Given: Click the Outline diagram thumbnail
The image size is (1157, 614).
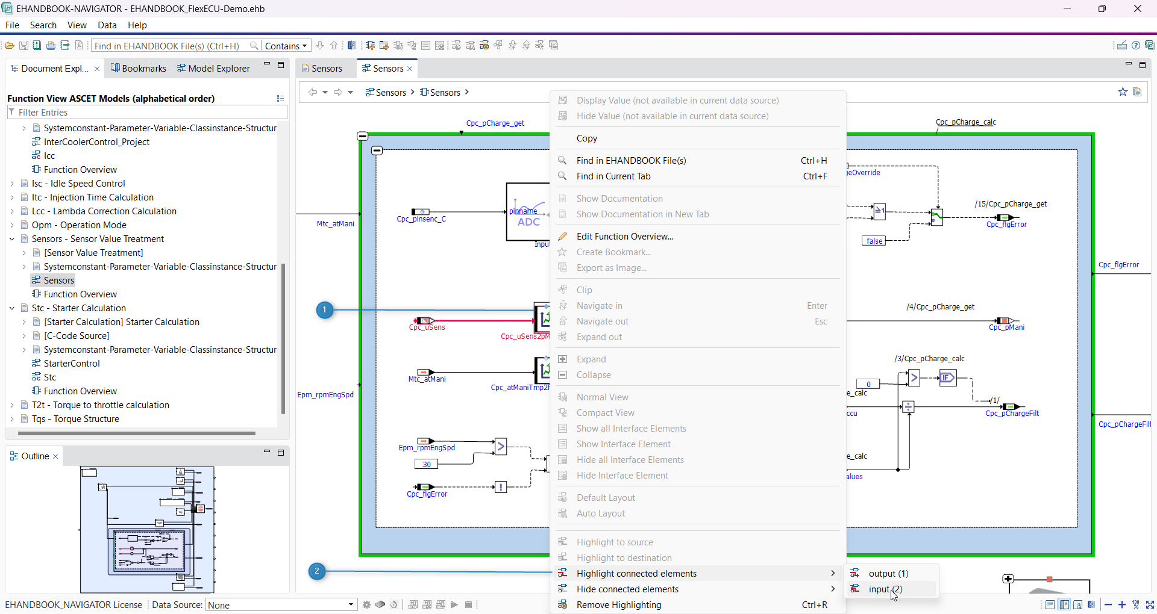Looking at the screenshot, I should 148,530.
